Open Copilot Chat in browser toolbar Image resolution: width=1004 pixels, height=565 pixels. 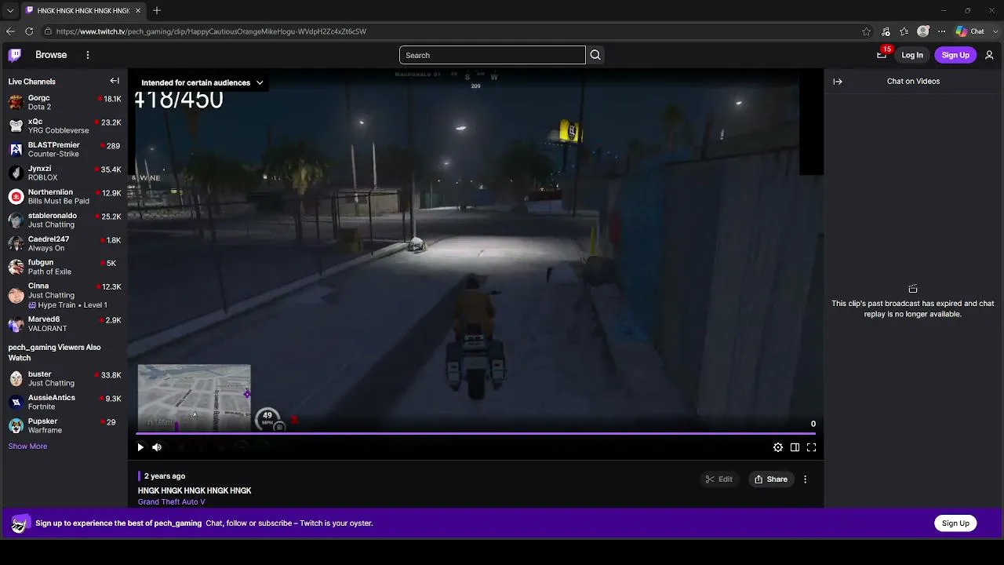(970, 31)
